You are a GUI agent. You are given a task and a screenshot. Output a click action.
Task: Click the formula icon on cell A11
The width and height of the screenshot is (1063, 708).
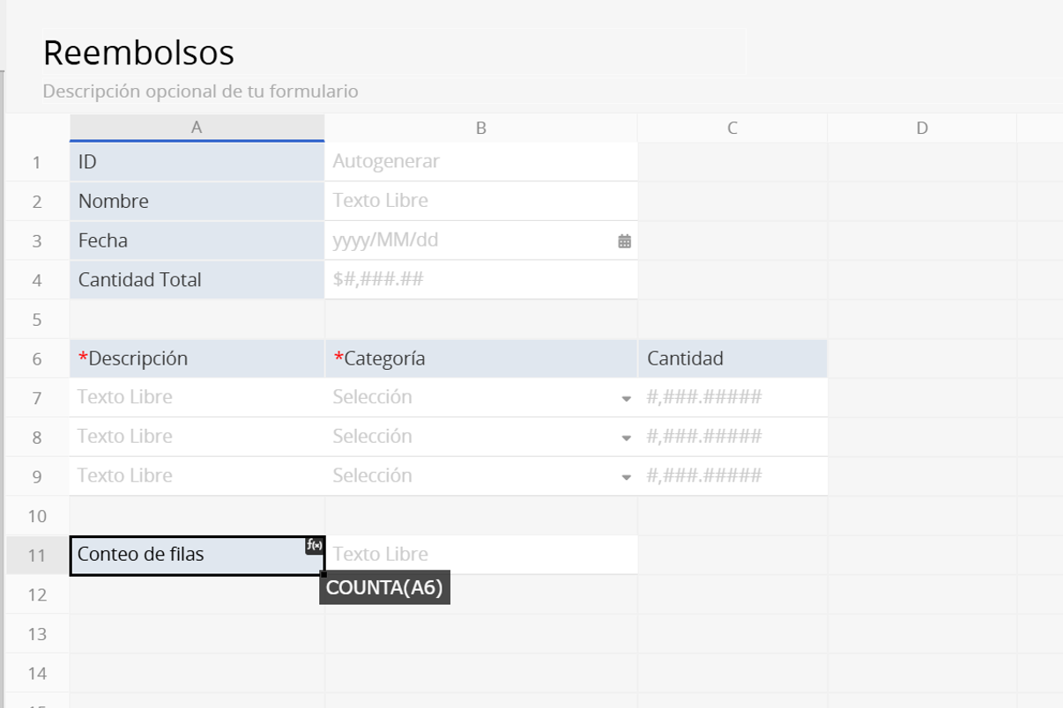click(315, 546)
